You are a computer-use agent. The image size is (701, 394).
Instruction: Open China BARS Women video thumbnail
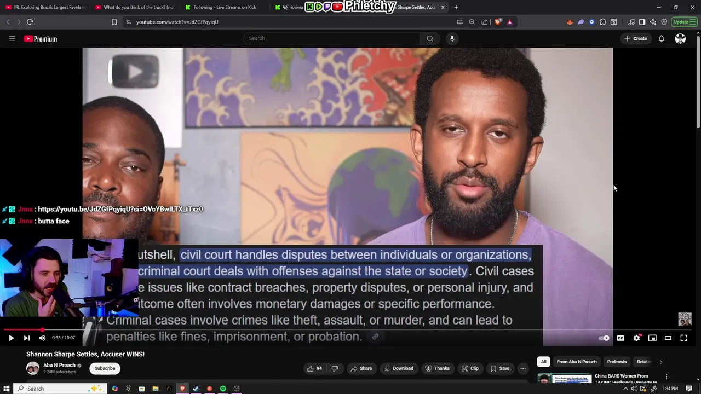pos(564,378)
